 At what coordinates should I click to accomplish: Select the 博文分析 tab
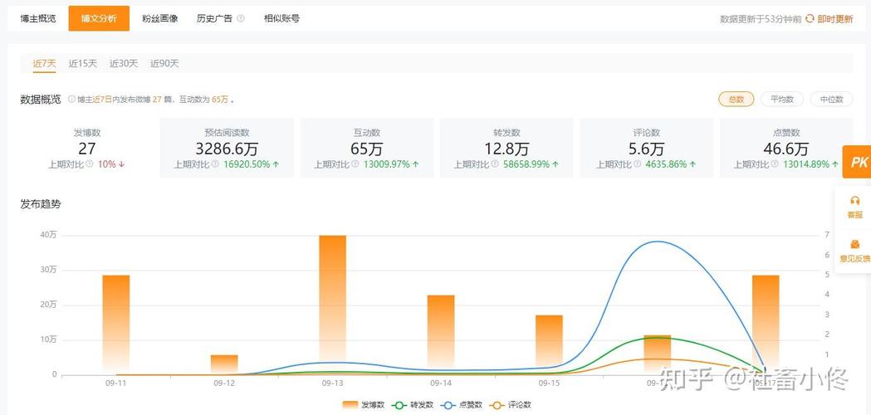coord(99,18)
